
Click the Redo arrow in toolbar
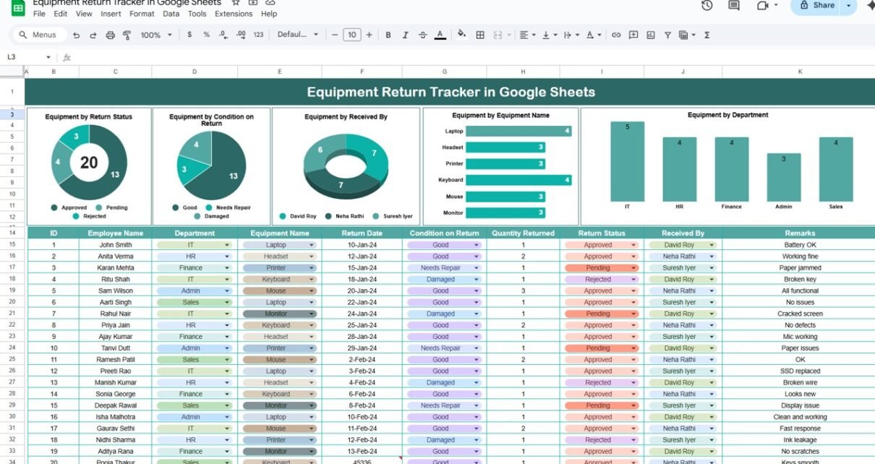94,35
